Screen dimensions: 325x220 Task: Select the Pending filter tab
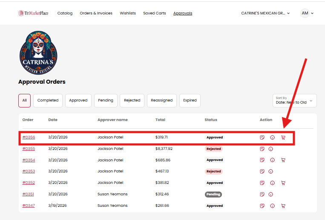[x=106, y=101]
